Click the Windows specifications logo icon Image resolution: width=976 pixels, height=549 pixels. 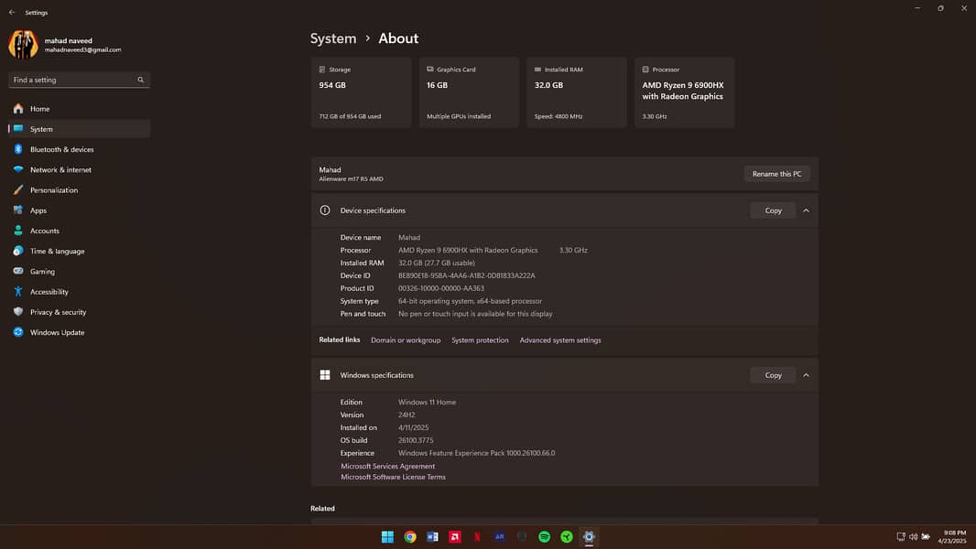coord(325,375)
